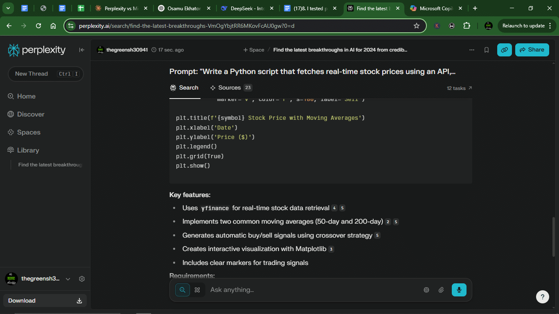Screen dimensions: 559x314
Task: Start a New Thread
Action: coord(46,74)
